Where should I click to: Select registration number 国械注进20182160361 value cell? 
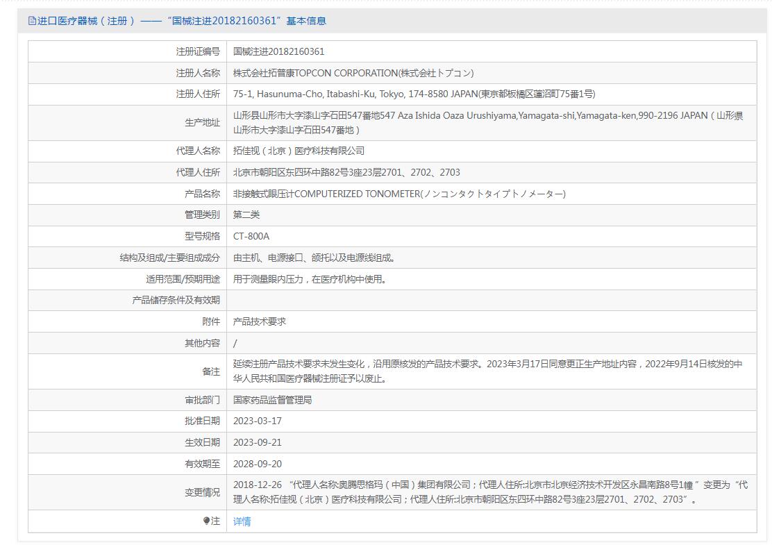pos(278,51)
